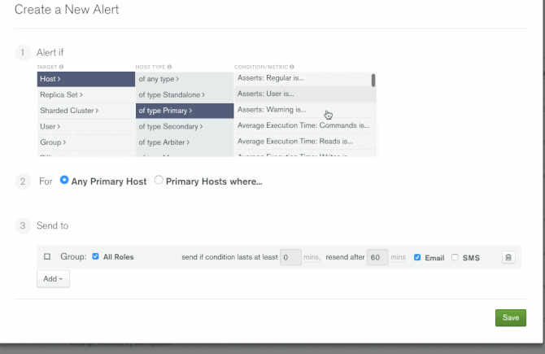Viewport: 545px width, 354px height.
Task: Open the Add dropdown button
Action: pos(52,278)
